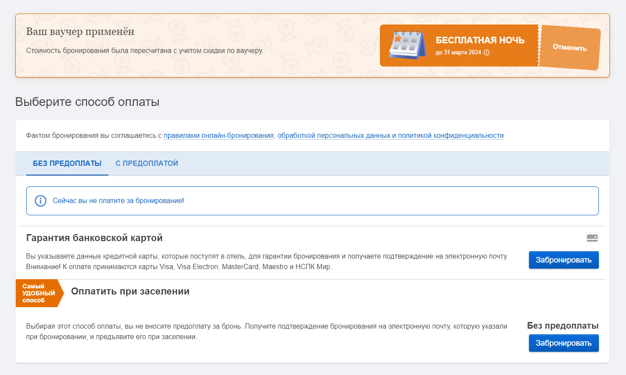Viewport: 626px width, 375px height.
Task: Cancel the applied voucher with Отменить
Action: 570,47
